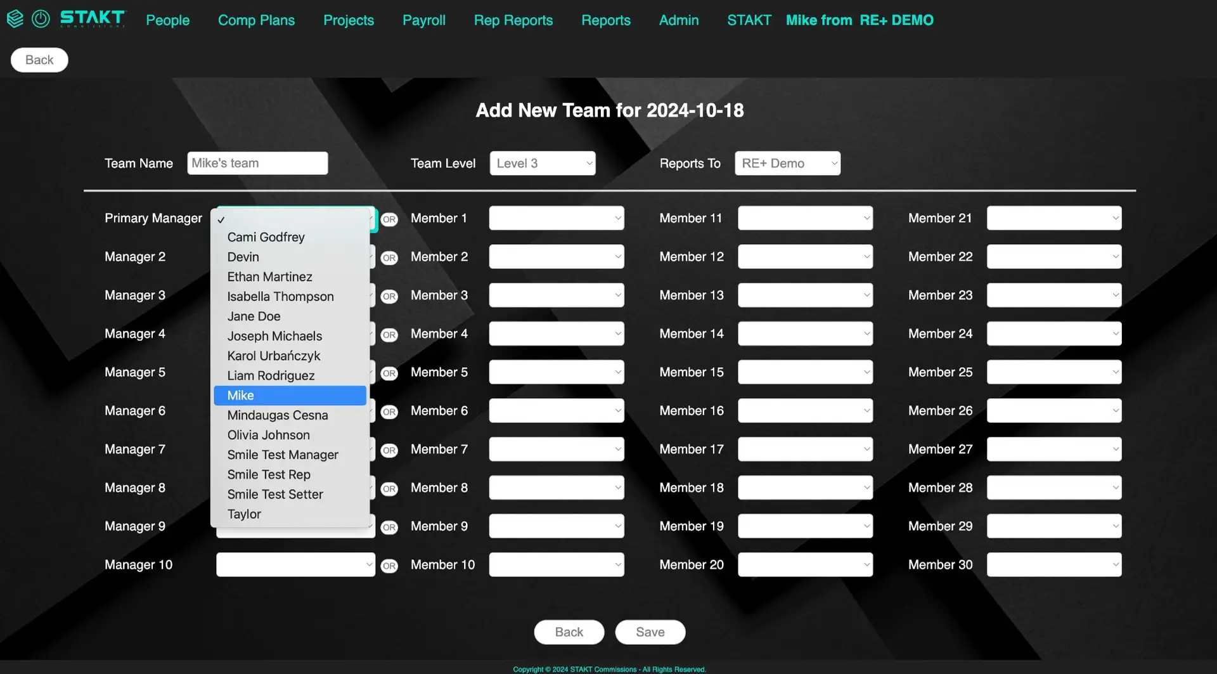The image size is (1217, 674).
Task: Pick Ethan Martinez from the list
Action: click(290, 276)
